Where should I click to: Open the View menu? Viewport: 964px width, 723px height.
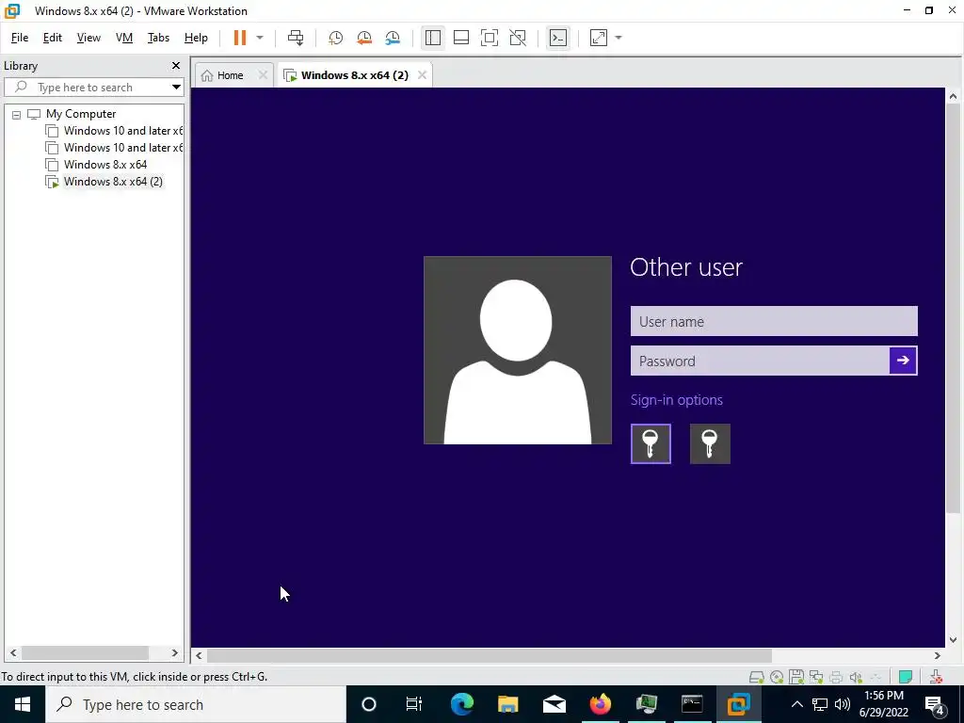click(88, 38)
